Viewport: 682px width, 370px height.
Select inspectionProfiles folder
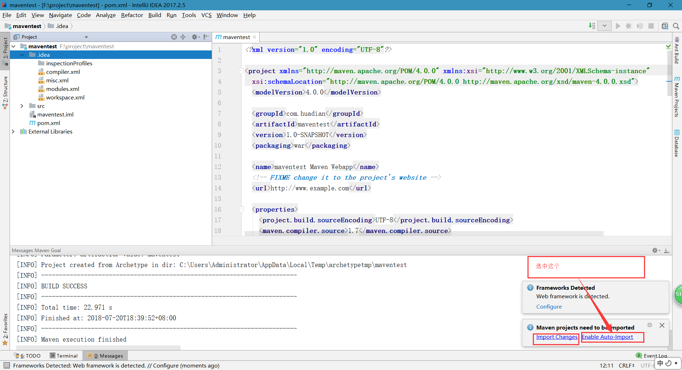(x=69, y=64)
